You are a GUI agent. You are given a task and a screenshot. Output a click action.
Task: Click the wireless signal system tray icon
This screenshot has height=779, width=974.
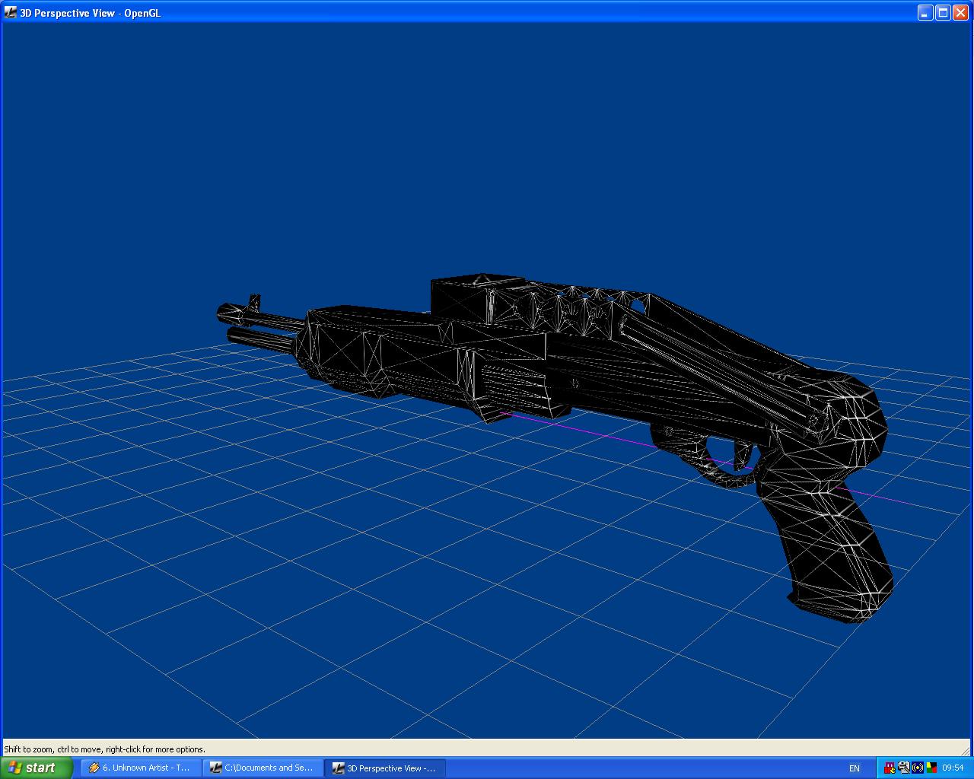[918, 768]
